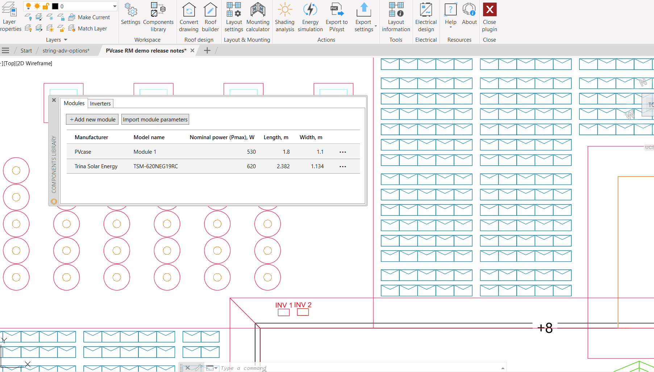Click the PVcase logo in library panel
This screenshot has height=372, width=654.
54,202
